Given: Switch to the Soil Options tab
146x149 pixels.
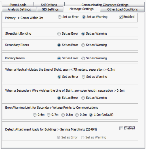Looking at the screenshot, I should (x=49, y=5).
